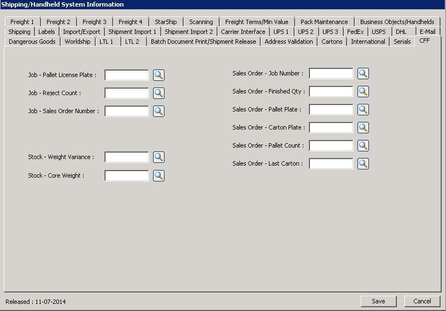Click the Cancel button

422,301
